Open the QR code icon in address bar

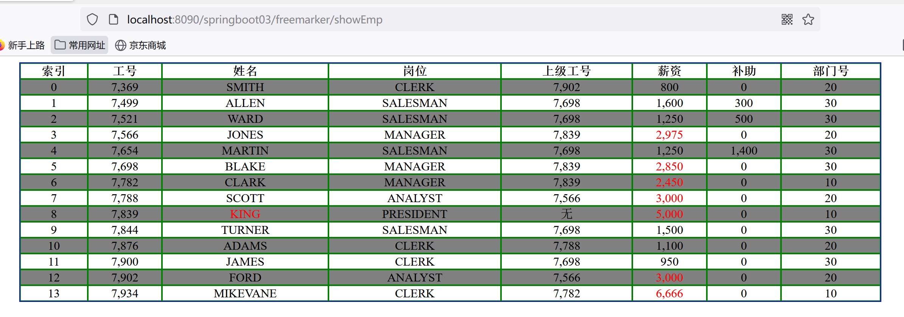[x=787, y=19]
